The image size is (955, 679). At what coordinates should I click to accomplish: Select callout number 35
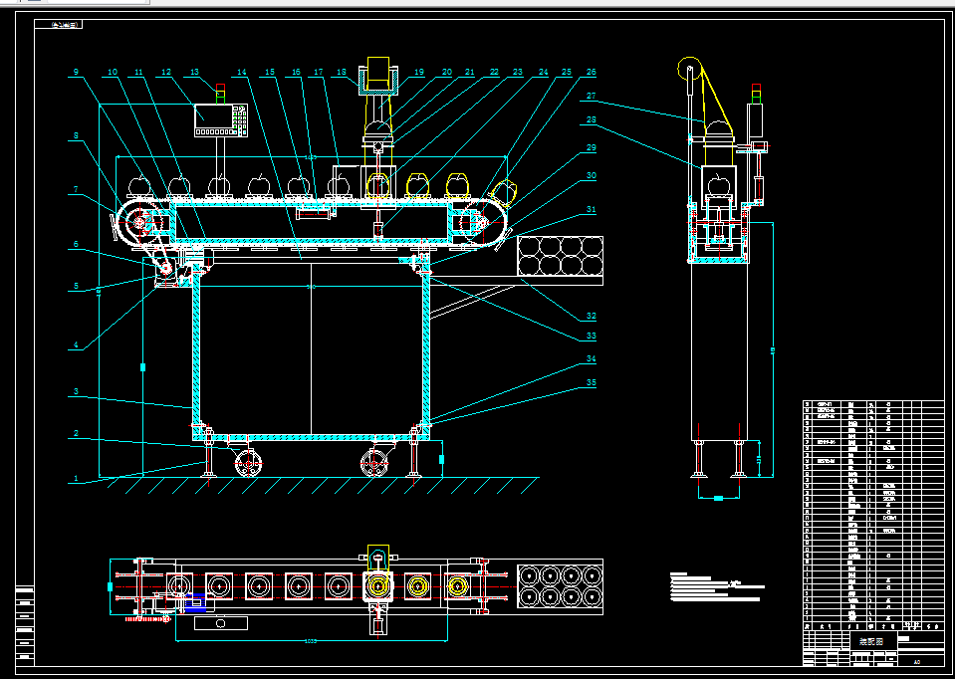(x=591, y=383)
